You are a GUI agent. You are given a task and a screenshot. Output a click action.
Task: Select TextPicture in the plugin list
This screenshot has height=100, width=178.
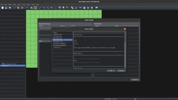(62, 47)
